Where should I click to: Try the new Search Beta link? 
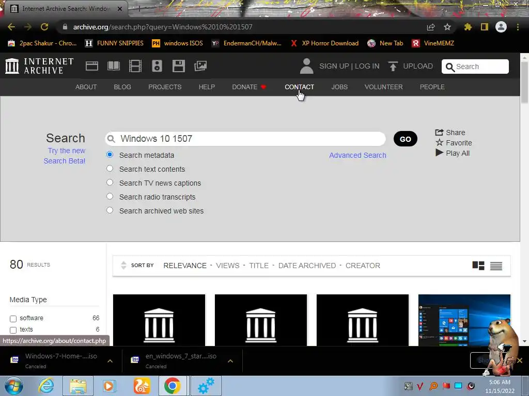click(65, 156)
